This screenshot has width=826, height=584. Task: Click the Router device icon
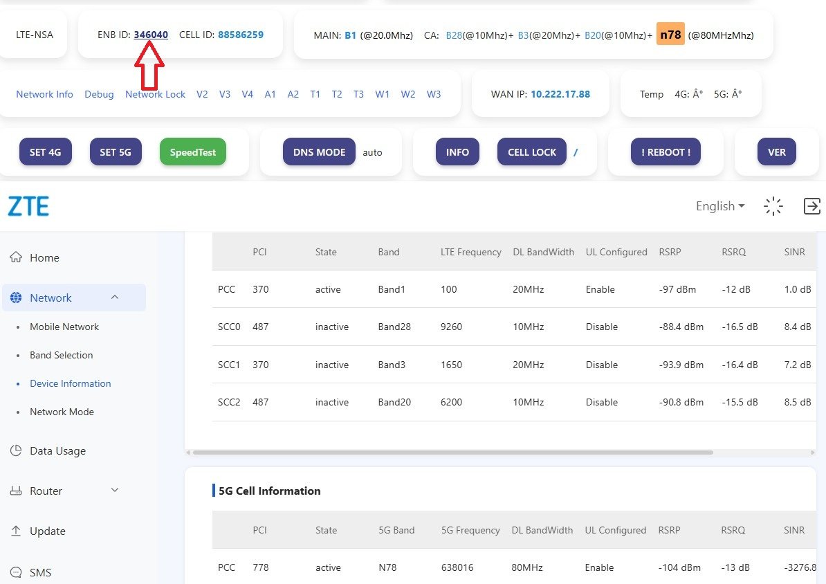pyautogui.click(x=16, y=491)
